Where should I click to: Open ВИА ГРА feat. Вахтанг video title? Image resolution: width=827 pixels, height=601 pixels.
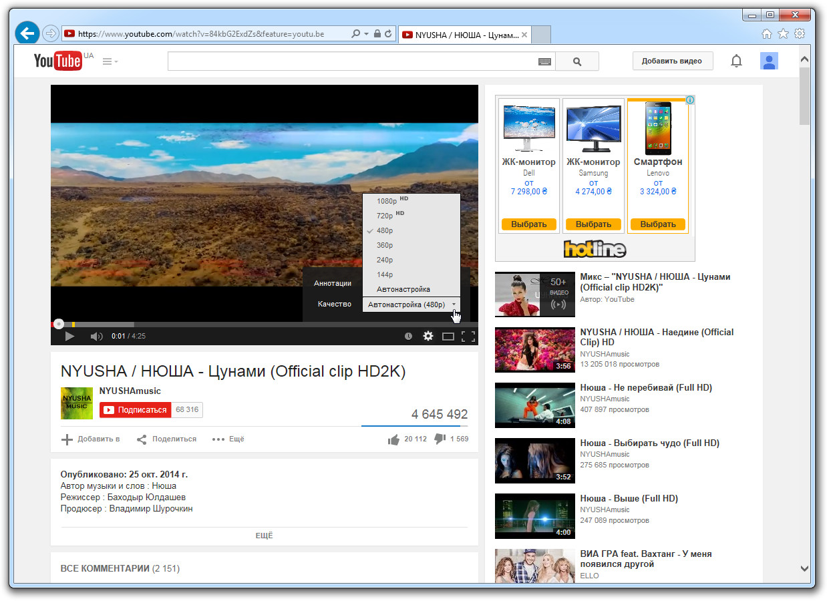coord(646,559)
